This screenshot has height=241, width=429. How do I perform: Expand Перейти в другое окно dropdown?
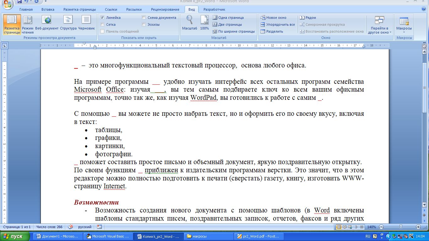[x=380, y=24]
